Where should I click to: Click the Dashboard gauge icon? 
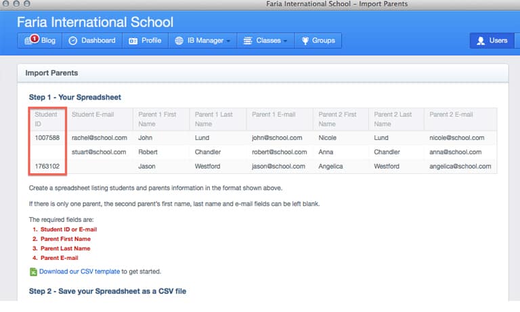tap(72, 41)
